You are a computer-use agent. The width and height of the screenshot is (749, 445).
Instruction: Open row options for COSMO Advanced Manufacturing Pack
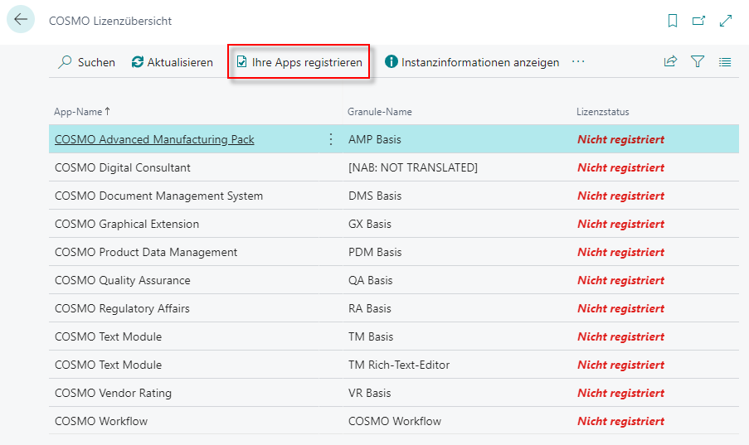point(331,139)
